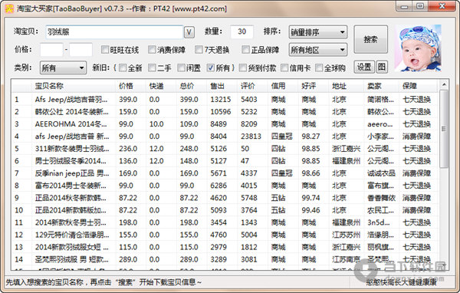Click the 图 image toggle button

coord(381,67)
